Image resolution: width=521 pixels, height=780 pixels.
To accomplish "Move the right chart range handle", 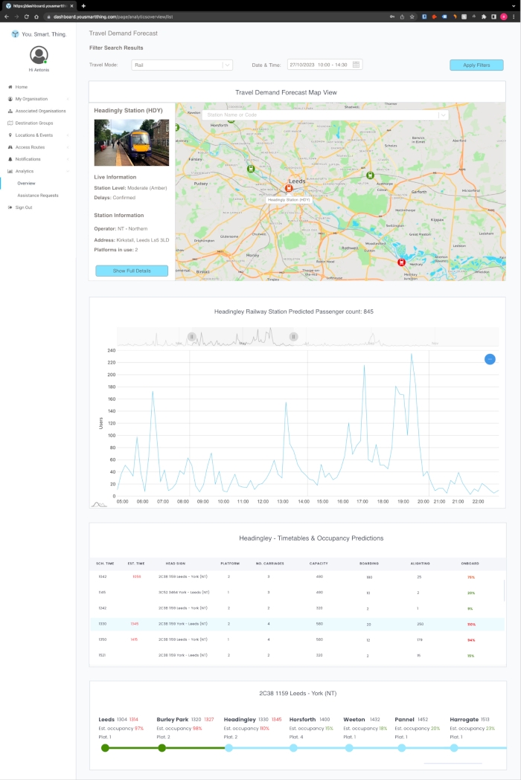I will tap(293, 337).
